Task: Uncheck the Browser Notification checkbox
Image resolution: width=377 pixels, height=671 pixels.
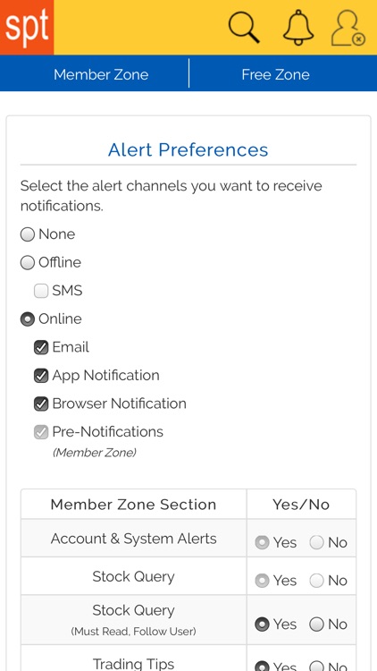Action: 41,404
